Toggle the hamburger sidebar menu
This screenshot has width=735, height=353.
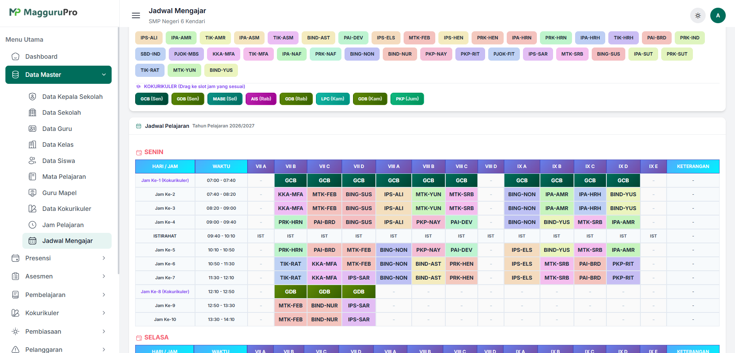[x=136, y=15]
